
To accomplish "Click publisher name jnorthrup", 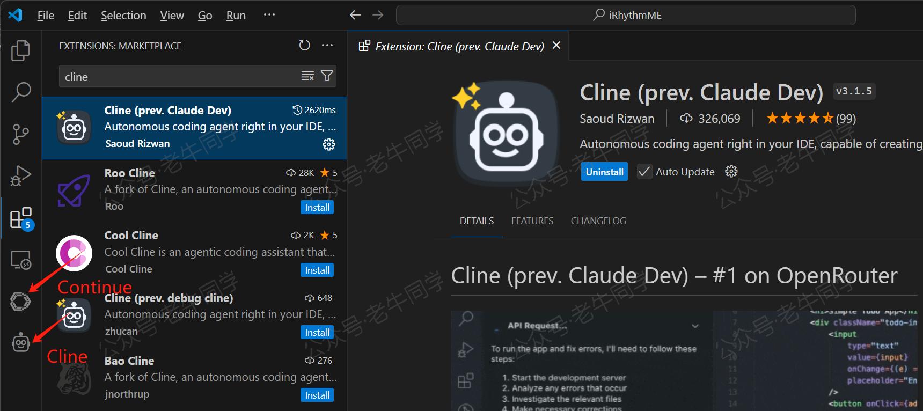I will (x=127, y=394).
